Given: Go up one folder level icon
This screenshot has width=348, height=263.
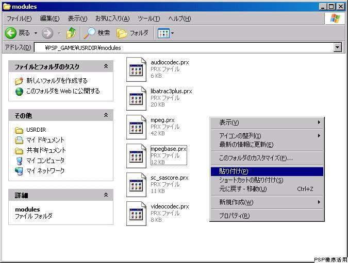Looking at the screenshot, I should pos(71,33).
